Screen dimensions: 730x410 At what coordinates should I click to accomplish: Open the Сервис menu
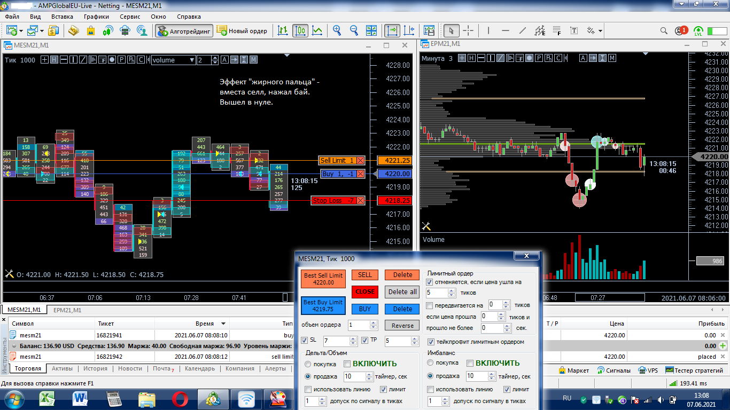[130, 17]
